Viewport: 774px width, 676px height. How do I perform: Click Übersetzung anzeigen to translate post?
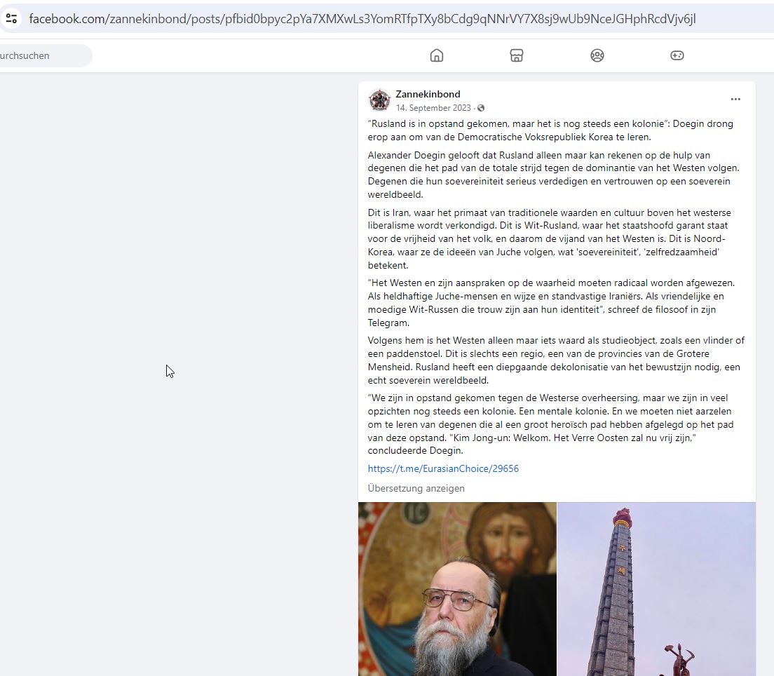[x=416, y=488]
